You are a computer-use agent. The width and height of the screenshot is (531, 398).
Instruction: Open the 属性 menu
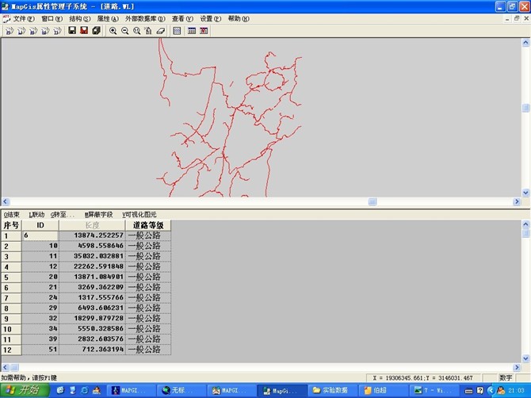[x=108, y=18]
